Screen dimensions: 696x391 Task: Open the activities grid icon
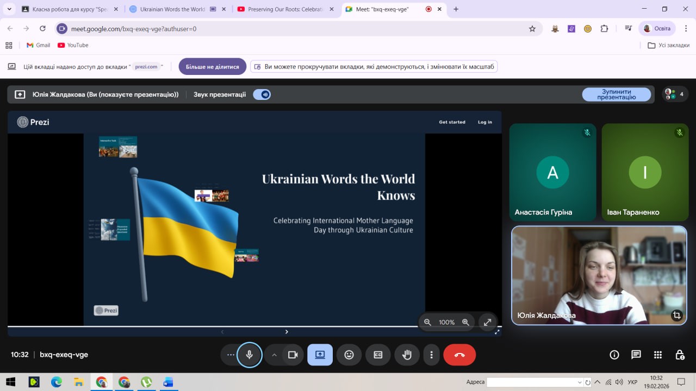click(x=658, y=355)
